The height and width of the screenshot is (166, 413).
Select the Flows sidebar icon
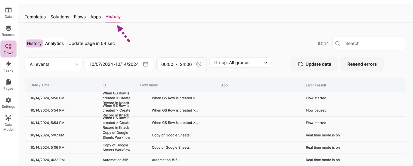[8, 49]
